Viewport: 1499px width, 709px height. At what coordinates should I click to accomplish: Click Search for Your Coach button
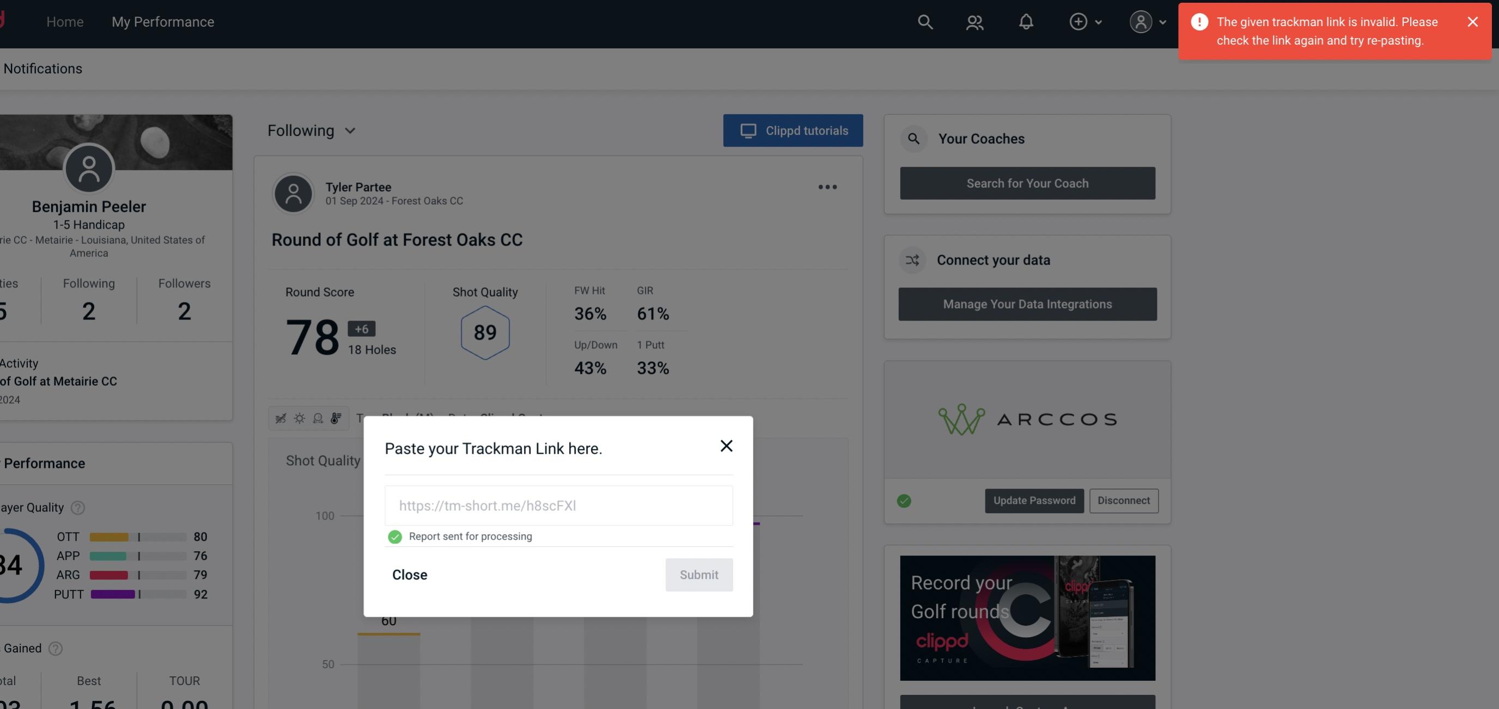coord(1028,182)
